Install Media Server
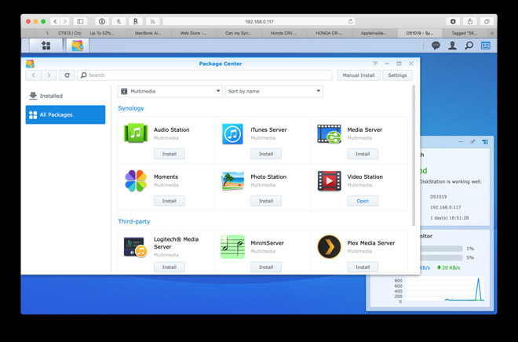The image size is (518, 342). [x=363, y=154]
